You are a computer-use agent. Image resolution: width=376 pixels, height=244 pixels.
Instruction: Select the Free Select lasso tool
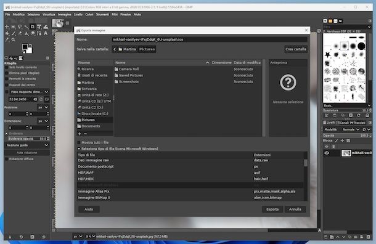tap(20, 27)
